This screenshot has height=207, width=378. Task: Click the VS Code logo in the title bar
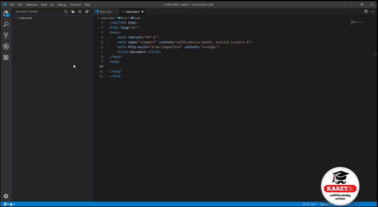(x=4, y=4)
